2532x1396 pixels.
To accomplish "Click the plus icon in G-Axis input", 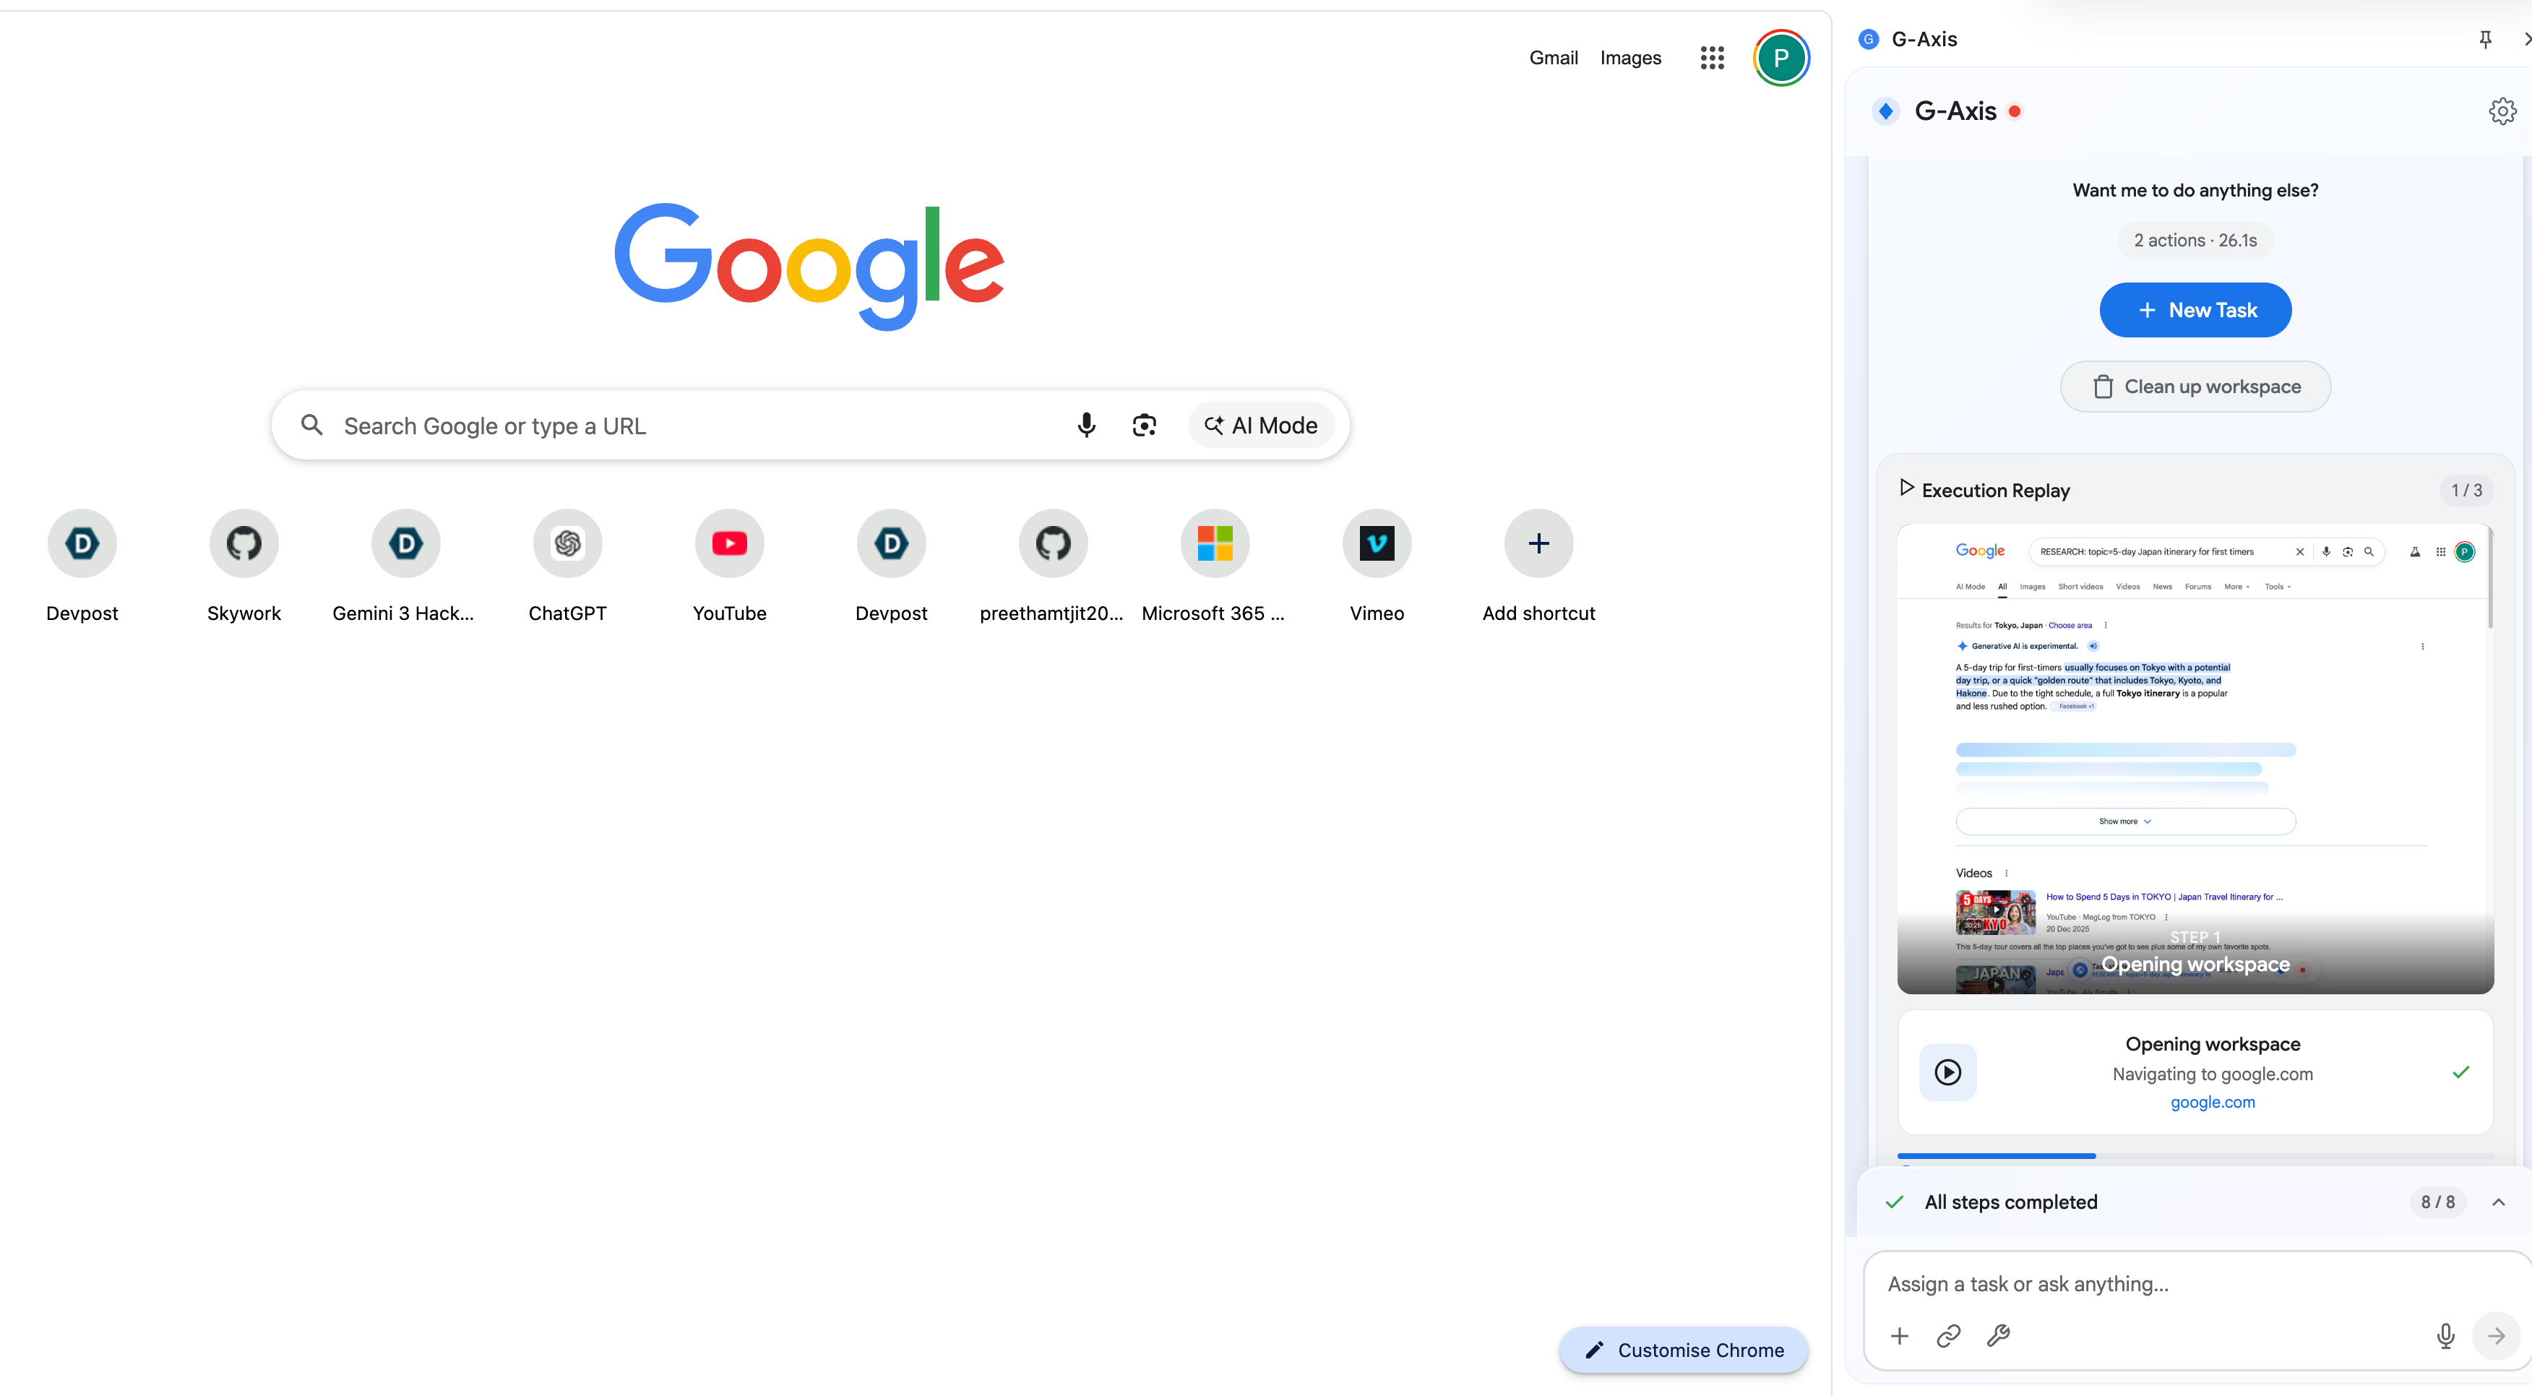I will [1899, 1335].
